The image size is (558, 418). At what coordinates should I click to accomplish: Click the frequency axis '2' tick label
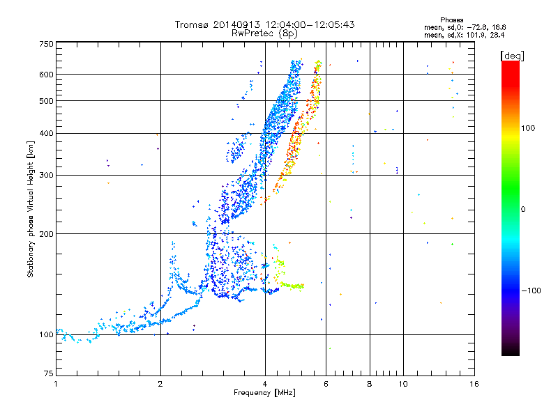(x=160, y=384)
